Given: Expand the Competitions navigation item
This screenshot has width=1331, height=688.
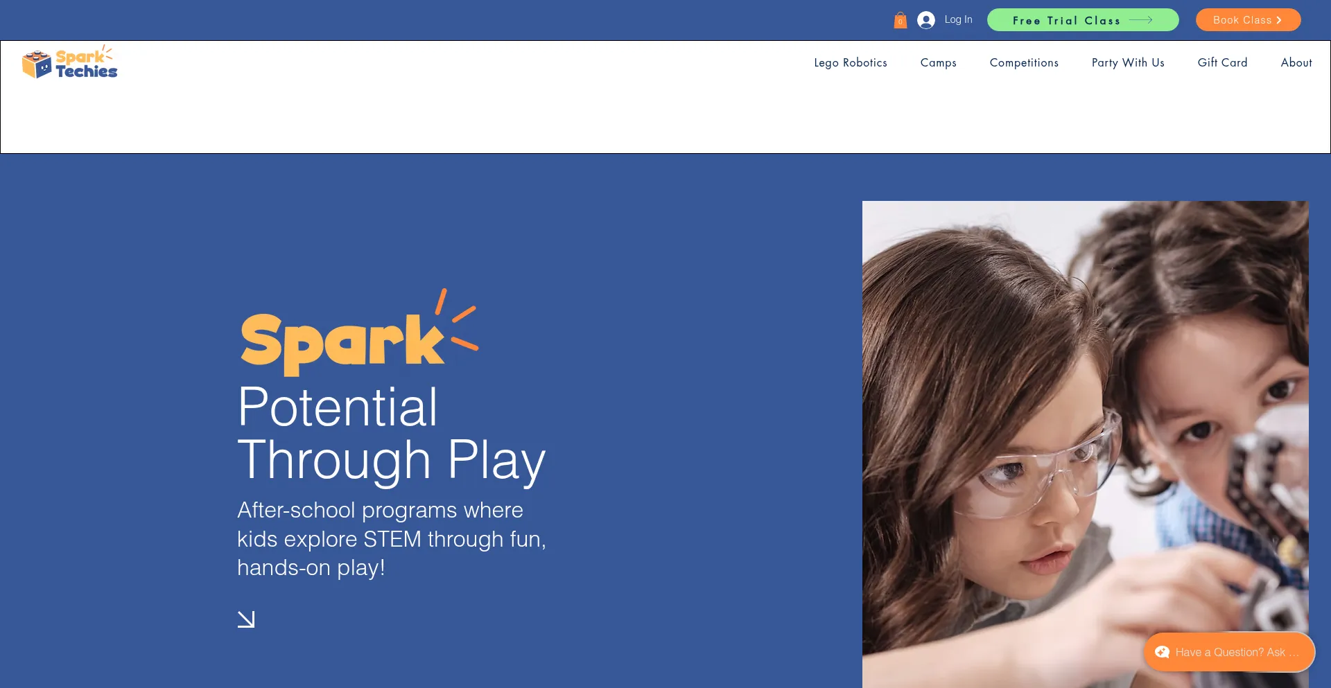Looking at the screenshot, I should point(1024,62).
